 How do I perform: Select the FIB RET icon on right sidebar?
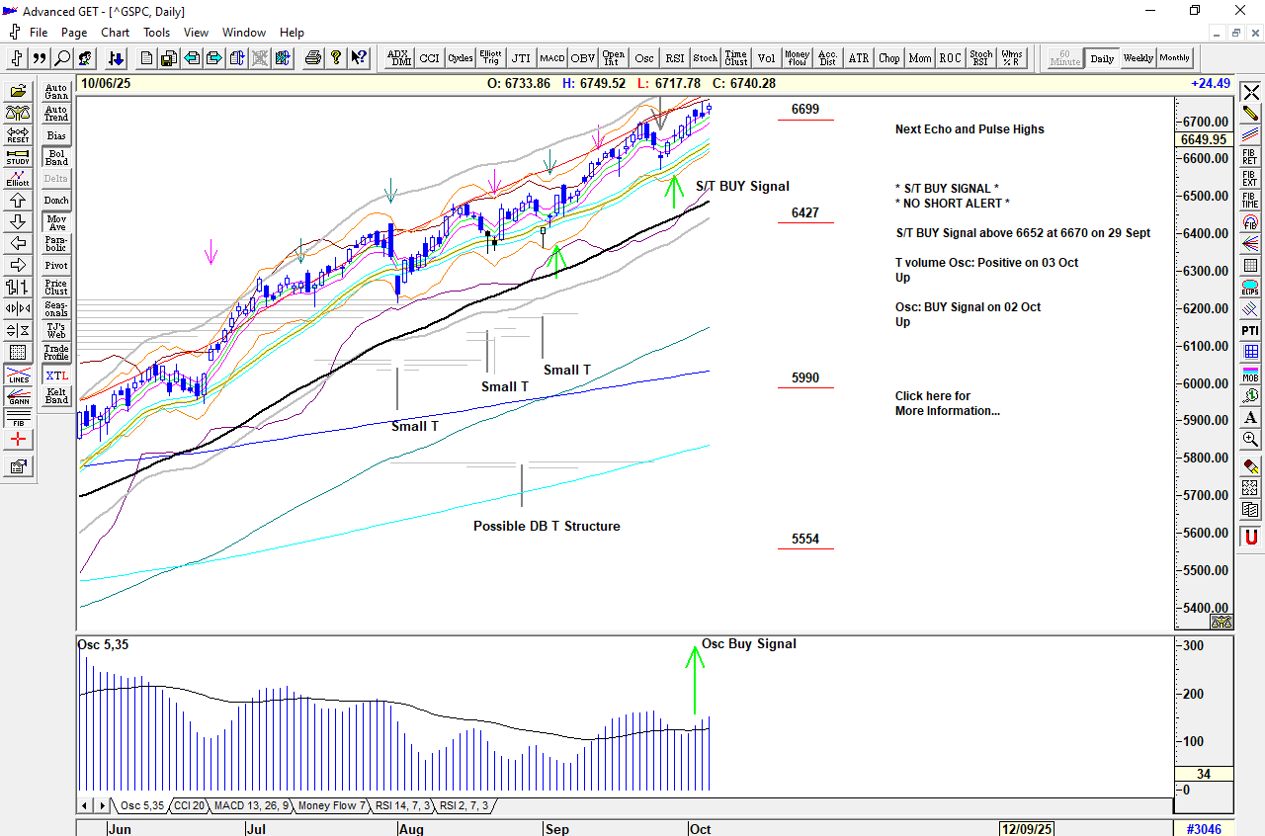(x=1250, y=156)
